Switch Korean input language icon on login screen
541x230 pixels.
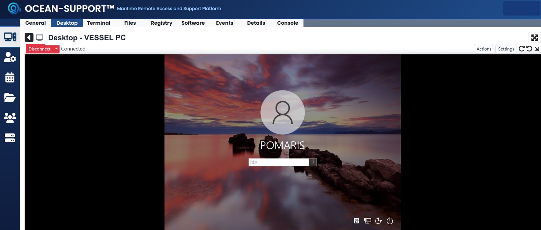pyautogui.click(x=356, y=221)
